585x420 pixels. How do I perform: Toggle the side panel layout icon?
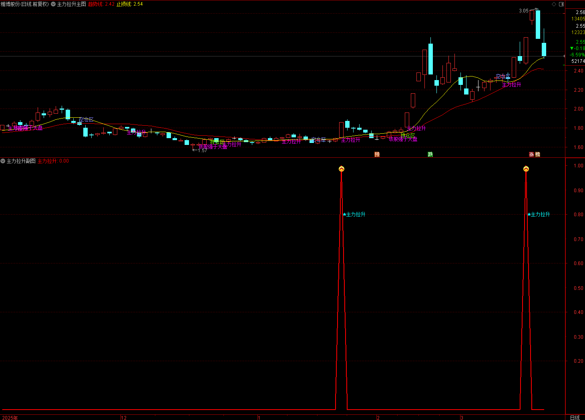tap(561, 4)
